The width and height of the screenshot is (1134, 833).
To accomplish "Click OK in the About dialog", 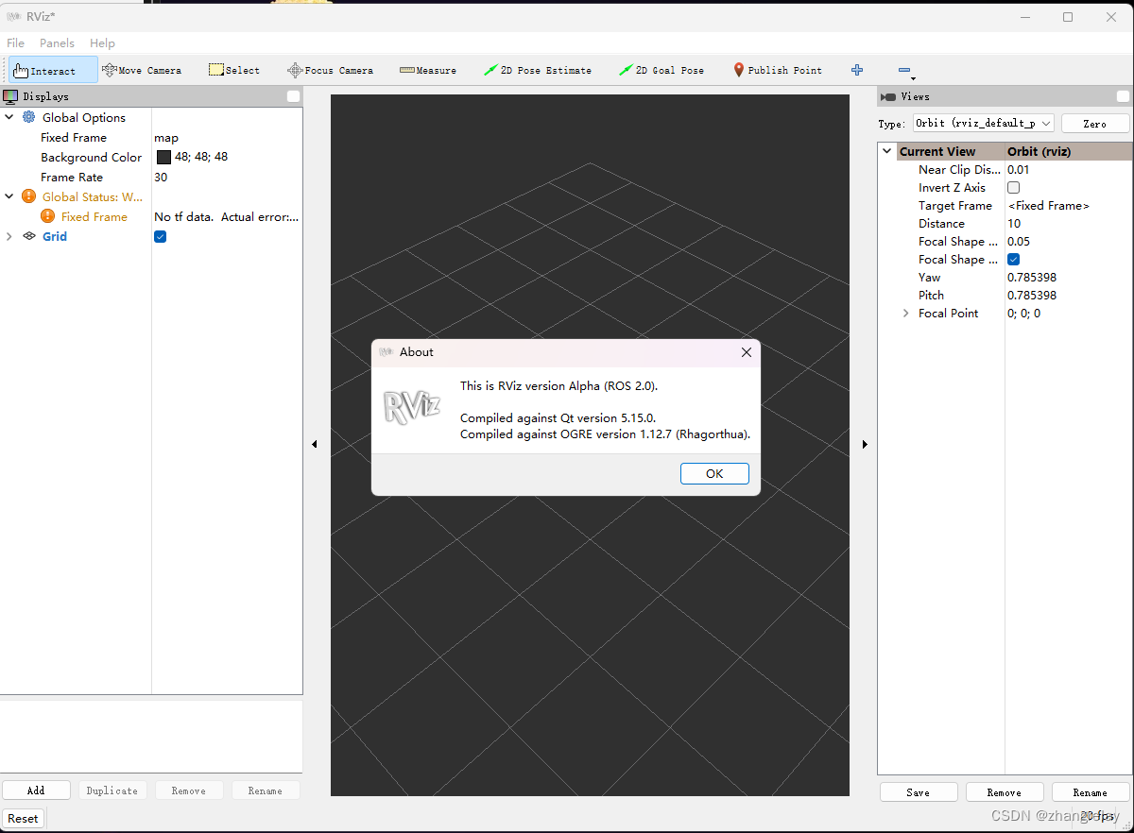I will click(714, 473).
